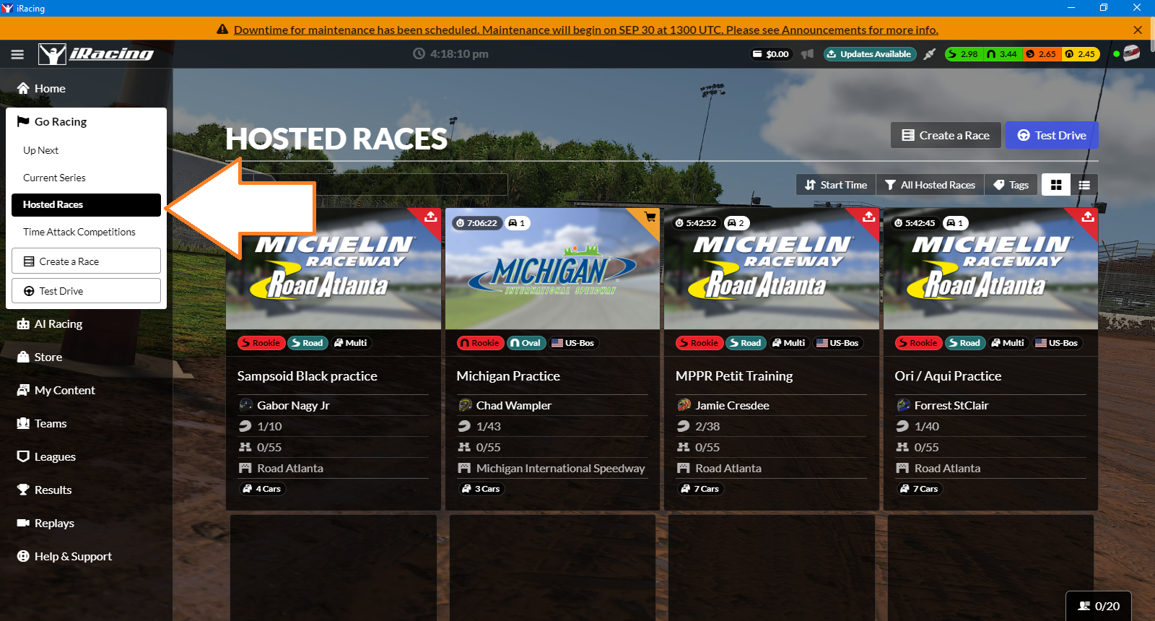Click share icon on Sampsoid Black practice card
The image size is (1155, 621).
coord(431,216)
